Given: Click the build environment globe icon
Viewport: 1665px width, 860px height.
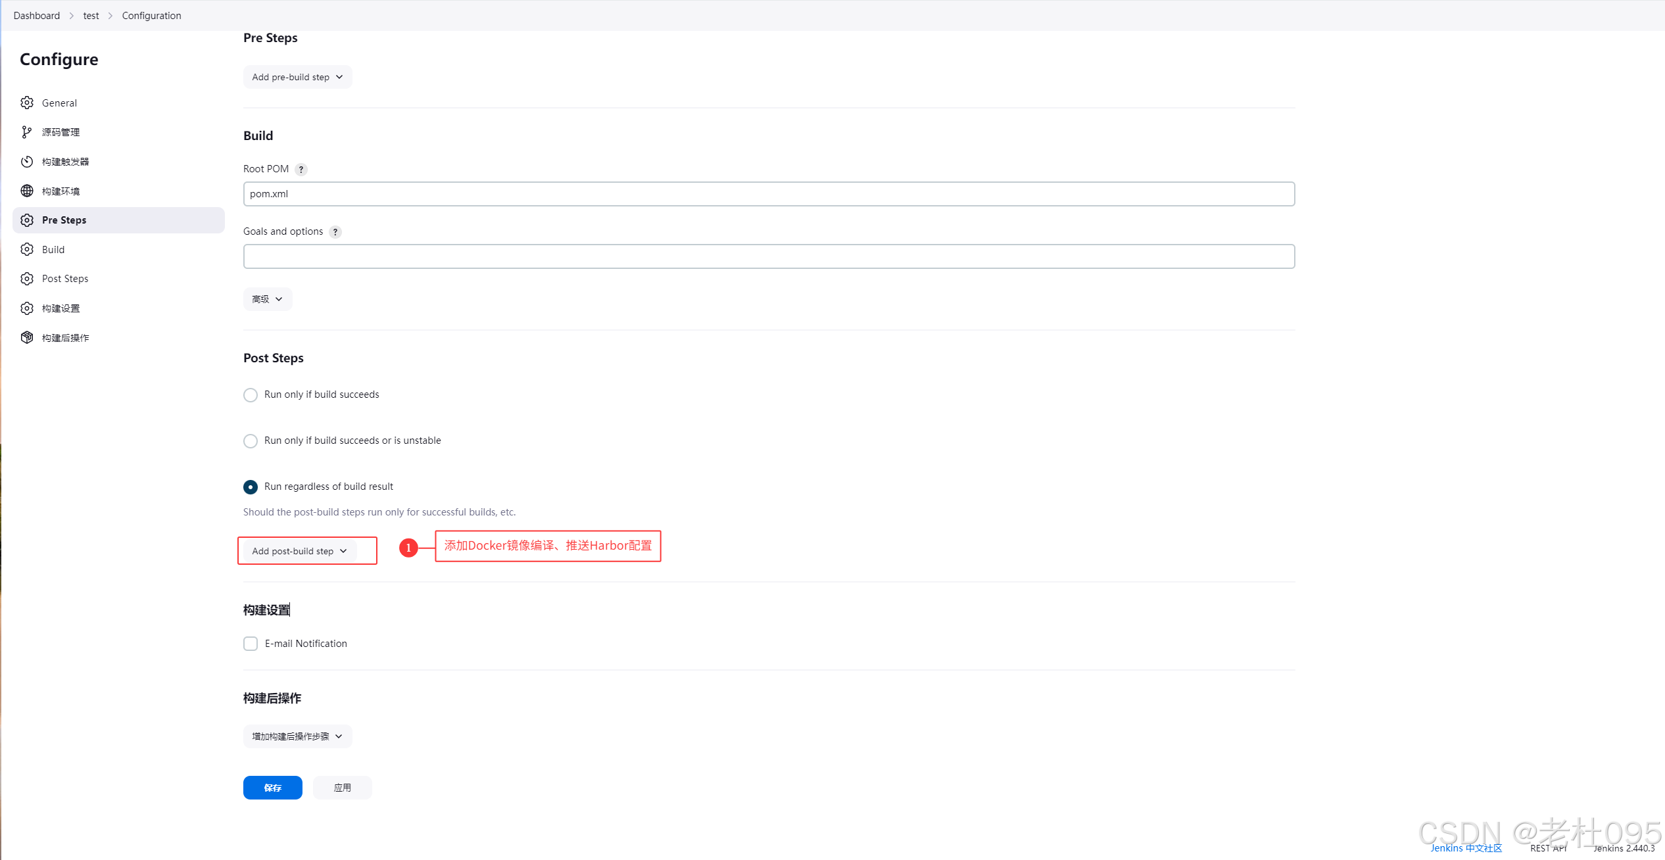Looking at the screenshot, I should [27, 191].
